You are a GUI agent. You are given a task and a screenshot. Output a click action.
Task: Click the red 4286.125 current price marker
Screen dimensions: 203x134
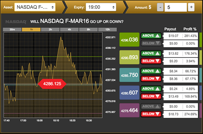pos(52,84)
